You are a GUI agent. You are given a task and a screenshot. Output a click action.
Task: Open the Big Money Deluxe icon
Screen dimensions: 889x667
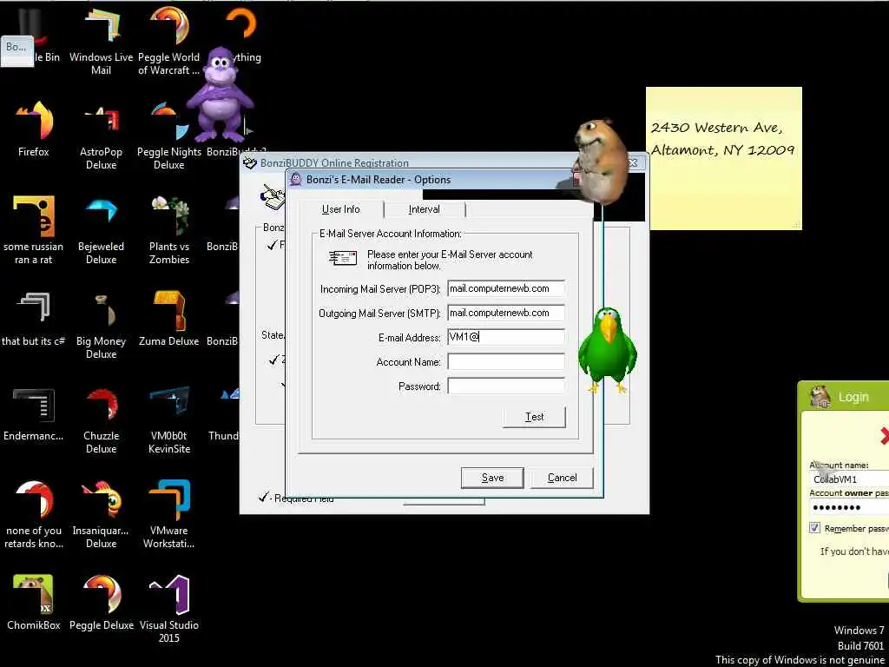pyautogui.click(x=101, y=326)
